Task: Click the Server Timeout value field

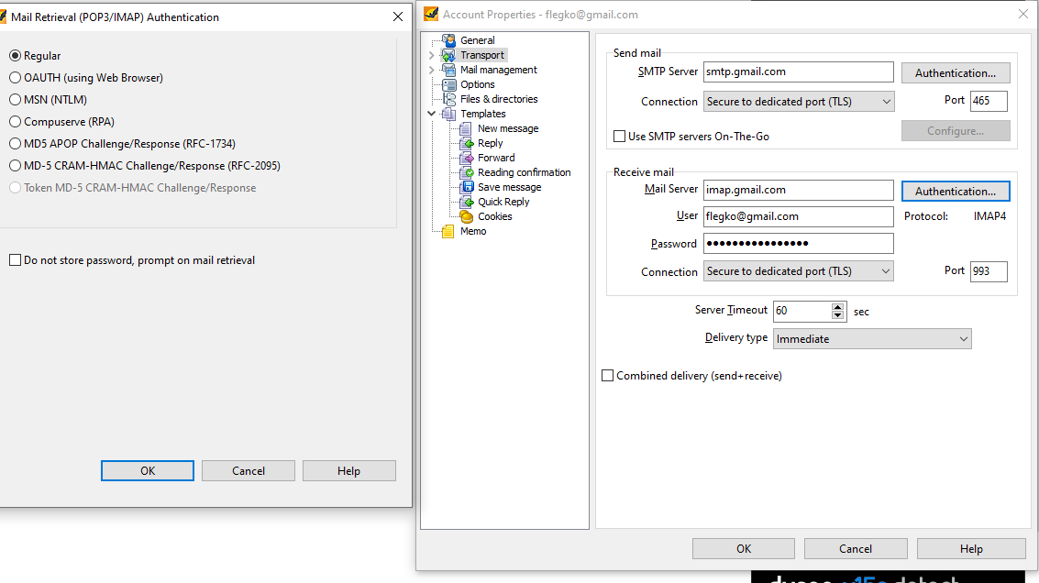Action: click(x=801, y=311)
